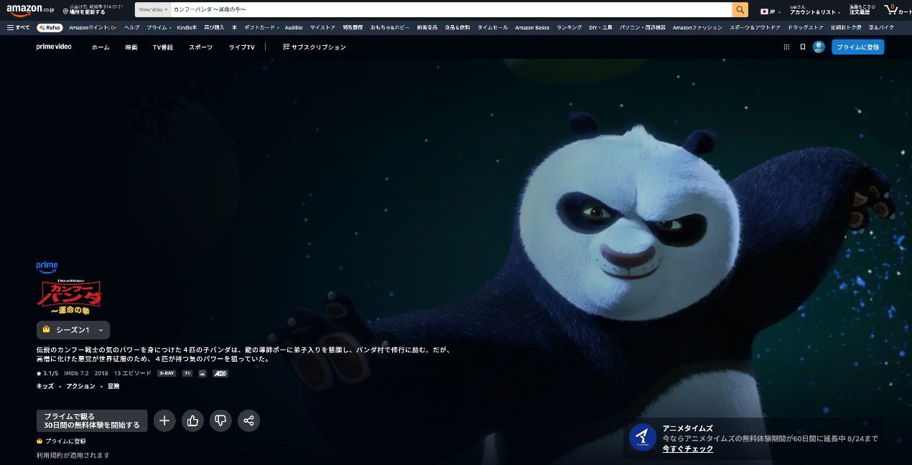This screenshot has height=465, width=912.
Task: Click the prime video logo
Action: [54, 47]
